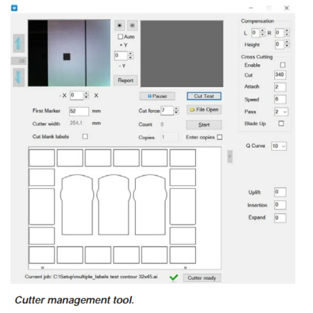Click the Y offset value field
The height and width of the screenshot is (313, 313).
[x=121, y=56]
